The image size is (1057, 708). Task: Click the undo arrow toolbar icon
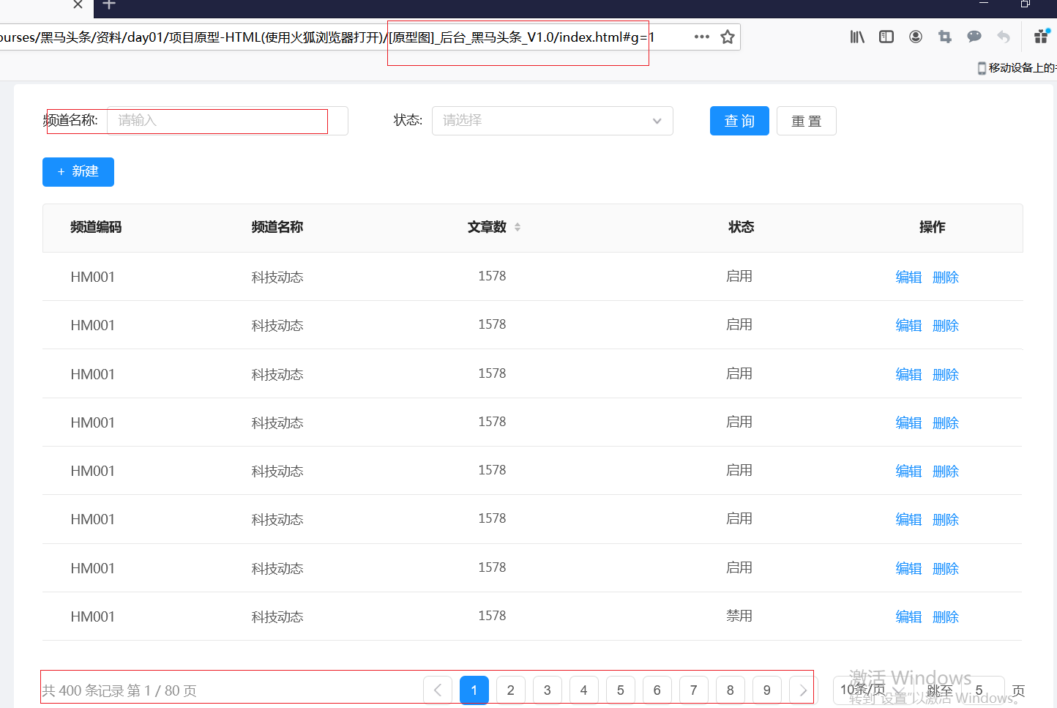point(1004,37)
